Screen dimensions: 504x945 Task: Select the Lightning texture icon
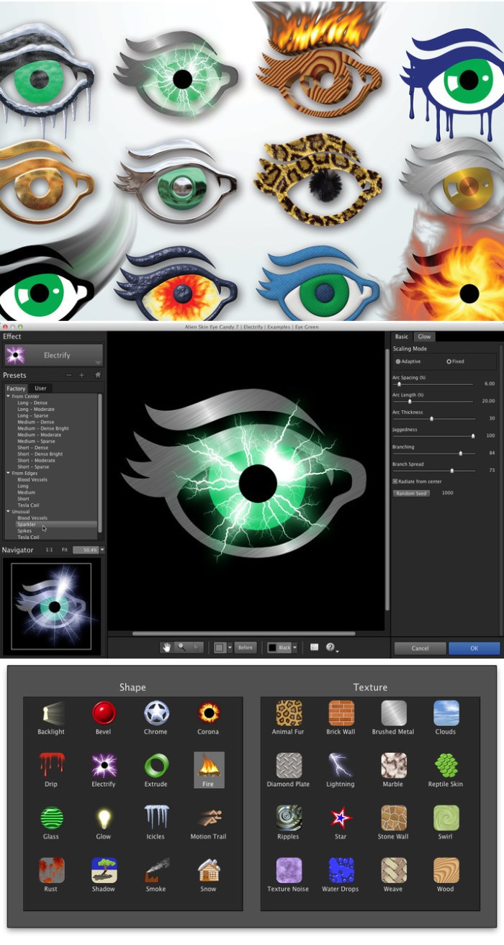(341, 765)
